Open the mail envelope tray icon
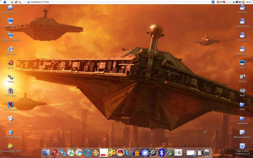The height and width of the screenshot is (158, 253). click(221, 2)
